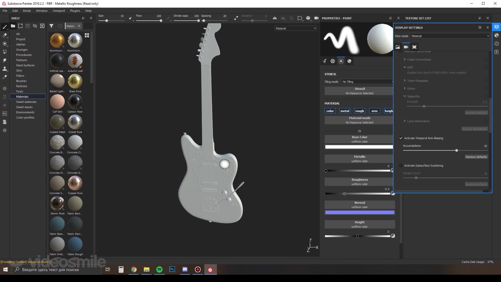Toggle the symmetry icon in top toolbar
Screen dimensions: 501x282
tap(275, 18)
